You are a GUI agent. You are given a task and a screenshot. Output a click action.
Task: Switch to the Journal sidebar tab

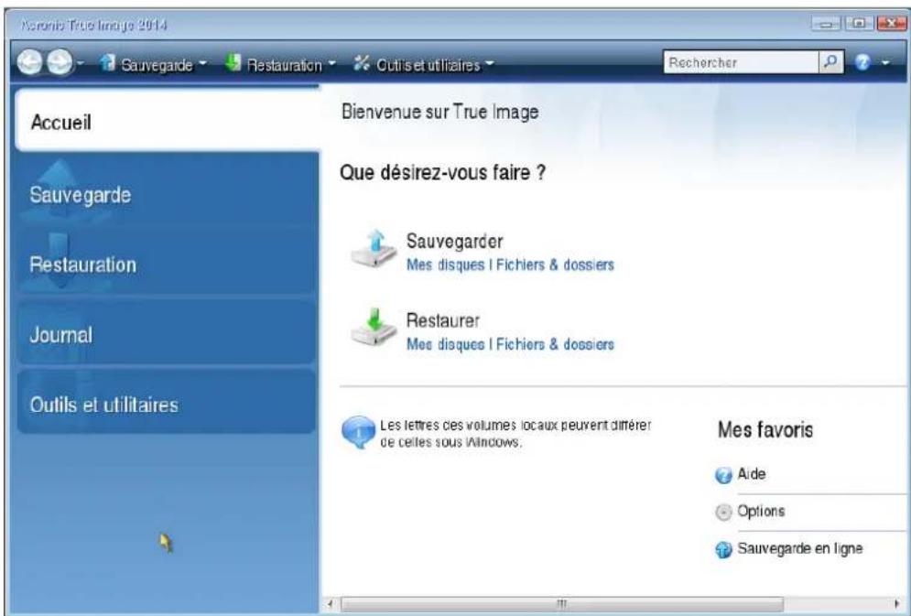166,334
